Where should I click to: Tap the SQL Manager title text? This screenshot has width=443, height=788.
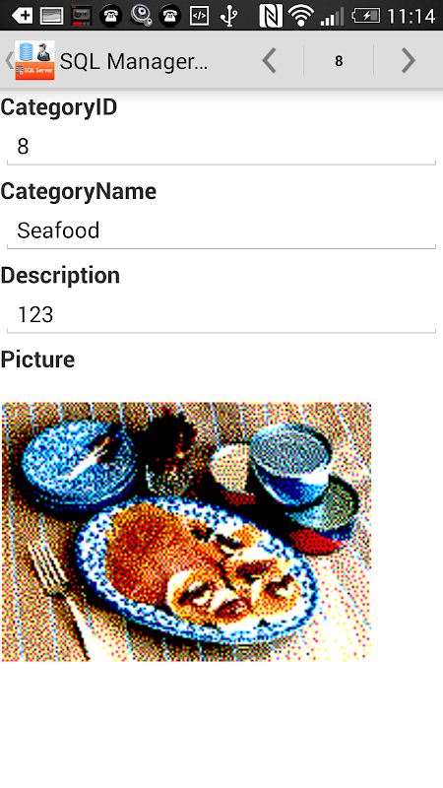(134, 61)
